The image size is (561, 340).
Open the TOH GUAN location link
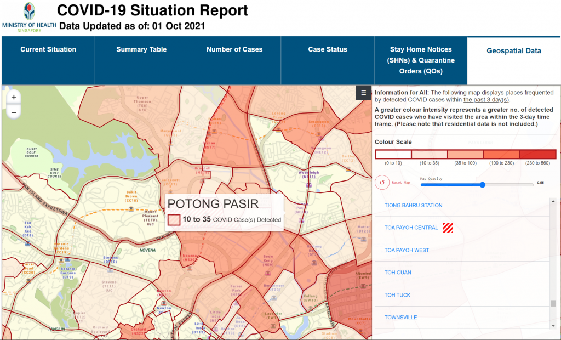point(397,272)
